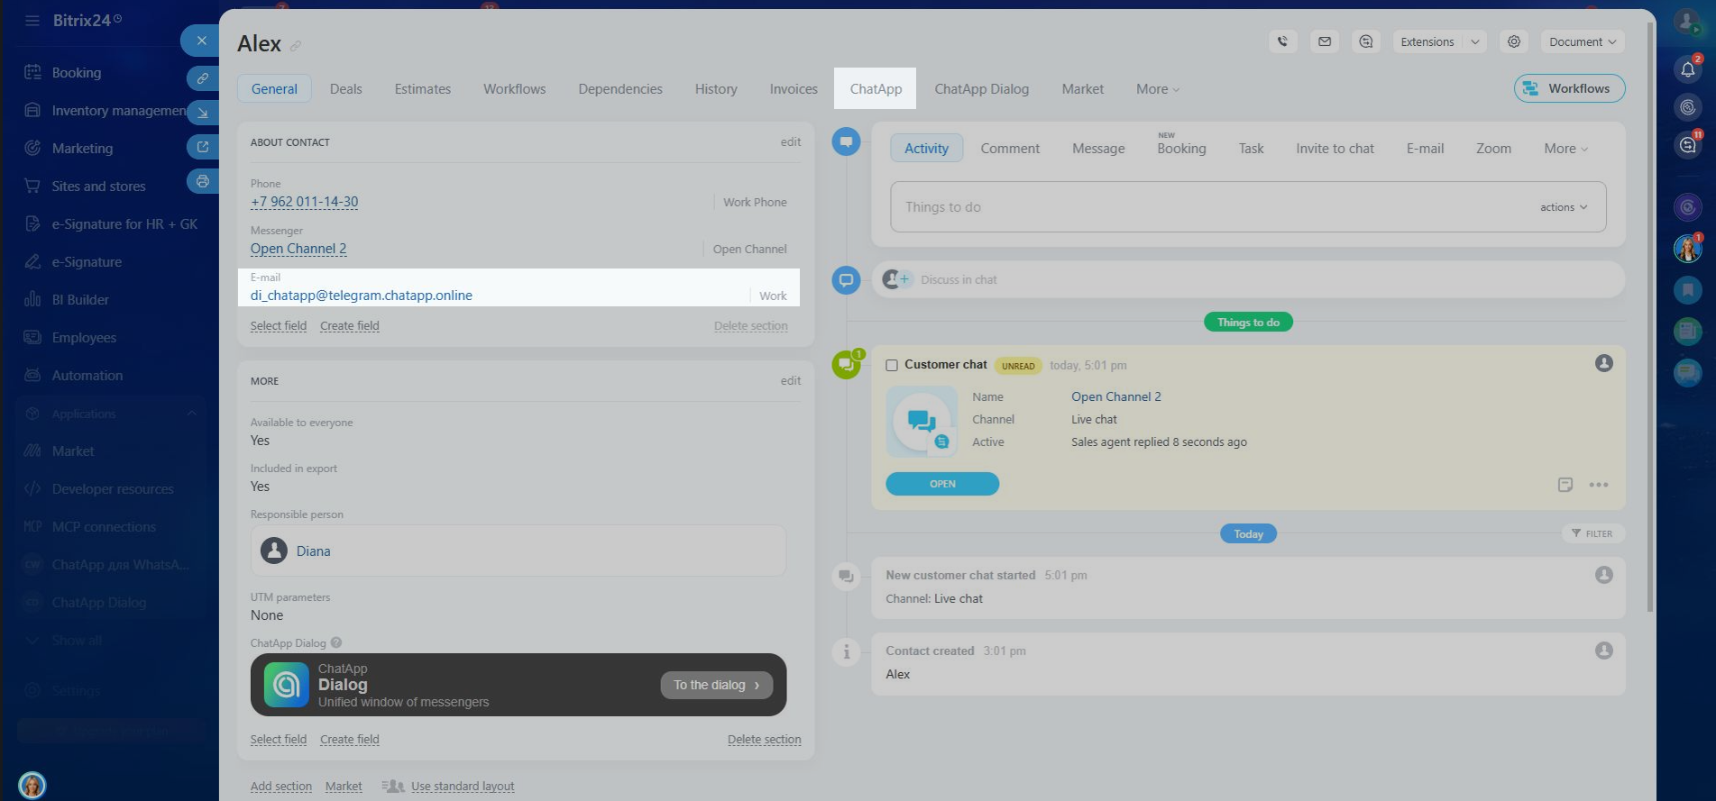Click the ChatApp Dialog help question icon
Screen dimensions: 1716x801
click(x=336, y=643)
